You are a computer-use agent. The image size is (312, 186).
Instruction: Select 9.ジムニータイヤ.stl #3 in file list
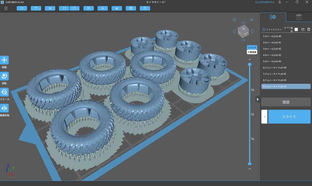click(x=286, y=86)
